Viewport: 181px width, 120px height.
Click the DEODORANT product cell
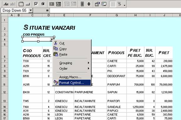click(x=117, y=76)
